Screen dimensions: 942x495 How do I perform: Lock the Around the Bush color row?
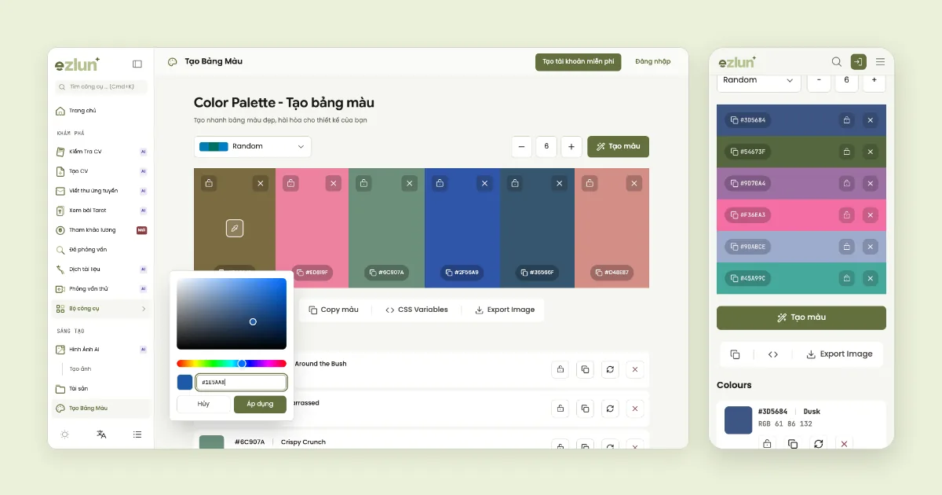pos(560,369)
